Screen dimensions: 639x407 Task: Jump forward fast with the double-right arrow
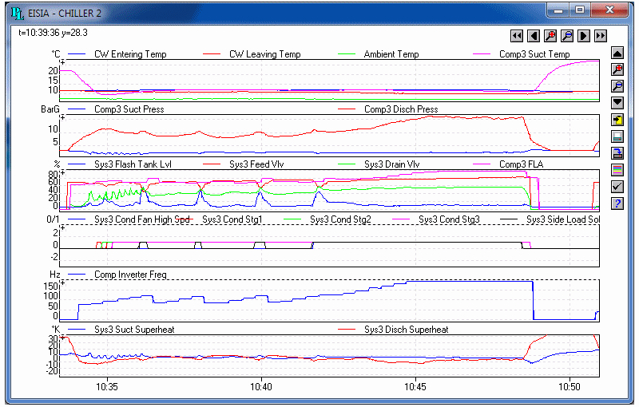[x=601, y=36]
